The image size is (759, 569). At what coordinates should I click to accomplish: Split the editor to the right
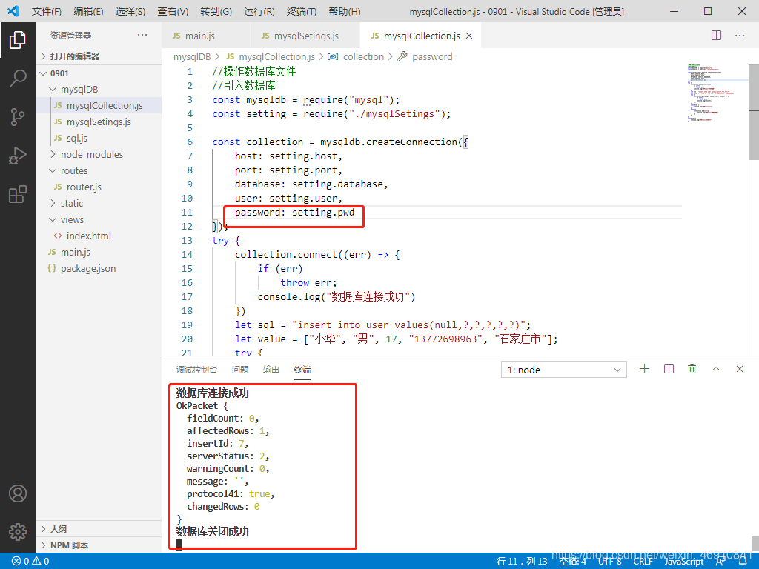716,36
